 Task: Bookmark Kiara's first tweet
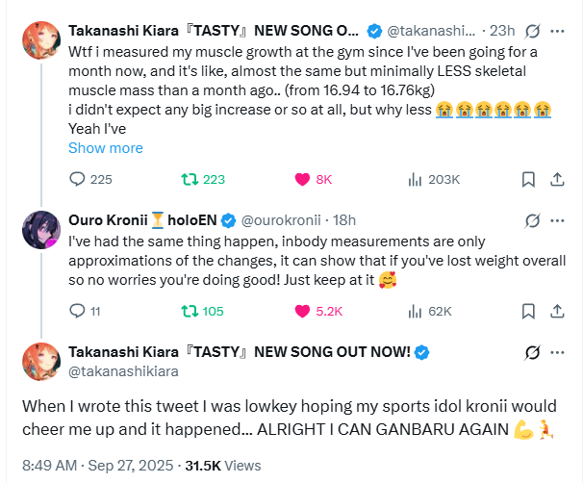pos(527,179)
